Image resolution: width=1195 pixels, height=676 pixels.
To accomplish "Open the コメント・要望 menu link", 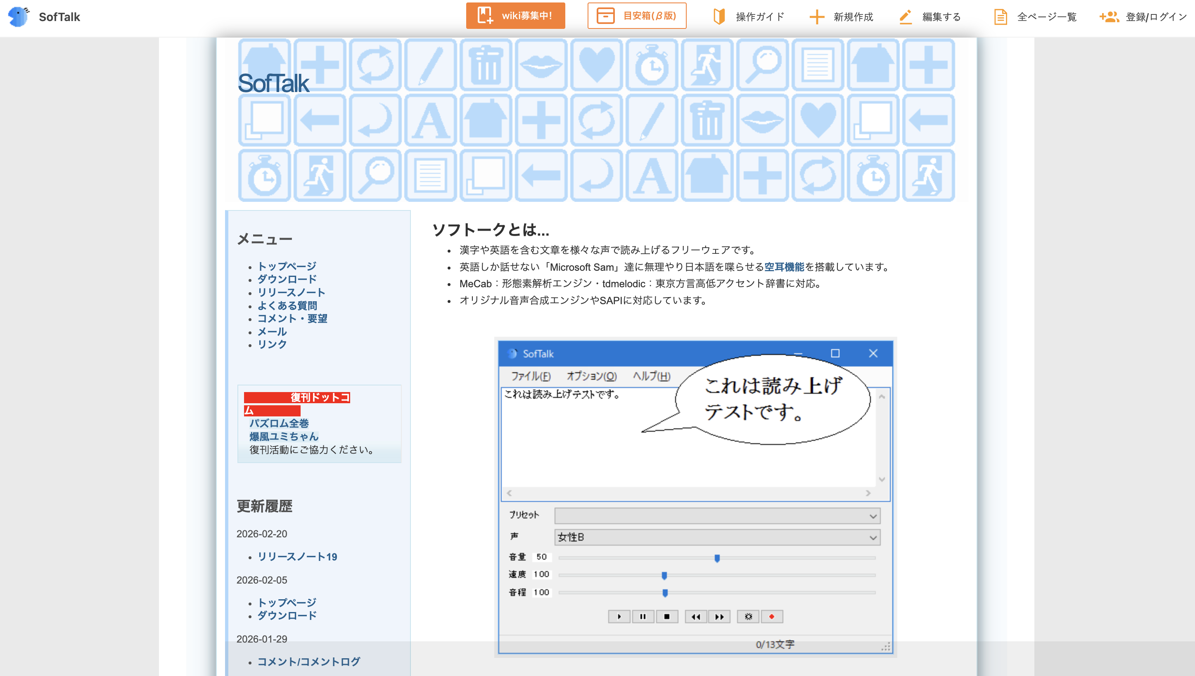I will click(x=292, y=319).
